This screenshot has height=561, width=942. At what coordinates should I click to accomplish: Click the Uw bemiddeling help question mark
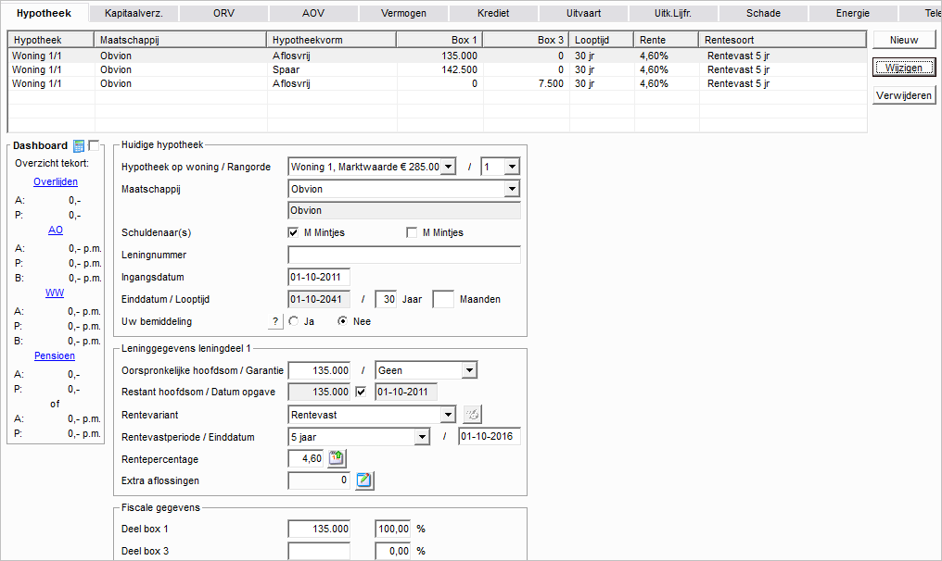[275, 321]
